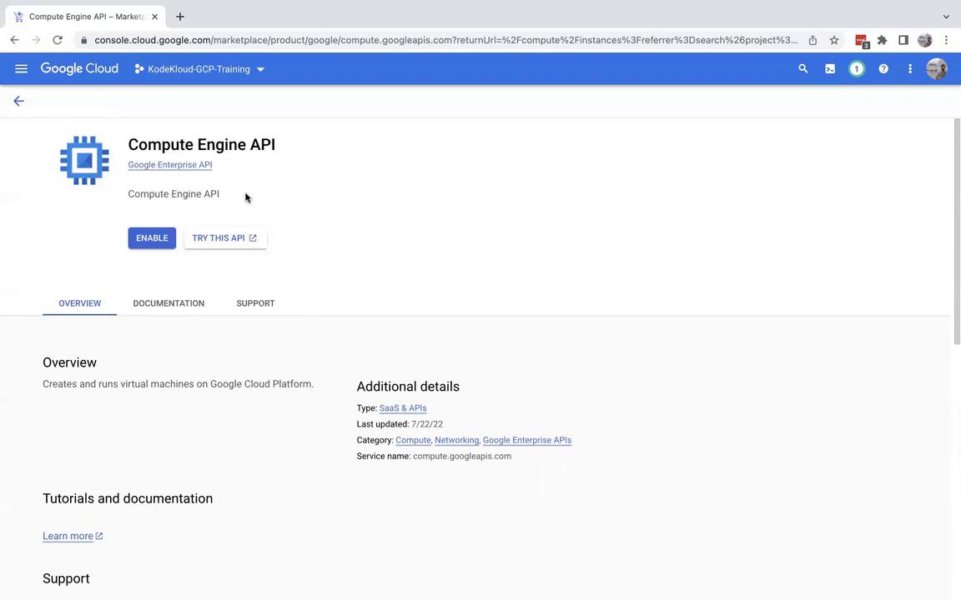Screen dimensions: 961x600
Task: Activate Cloud Shell terminal icon
Action: click(830, 69)
